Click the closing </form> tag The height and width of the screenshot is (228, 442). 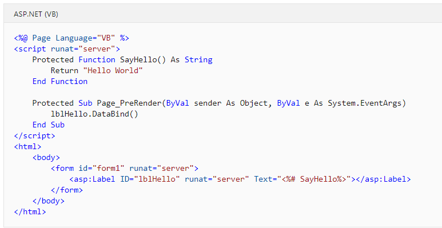click(67, 190)
